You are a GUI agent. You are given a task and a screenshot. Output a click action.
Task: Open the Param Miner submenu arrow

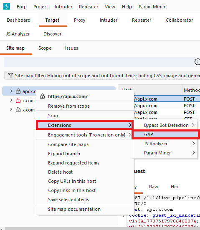click(x=194, y=153)
